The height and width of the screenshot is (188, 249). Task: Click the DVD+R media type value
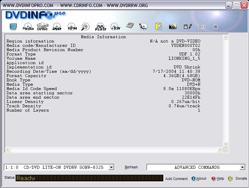(194, 84)
